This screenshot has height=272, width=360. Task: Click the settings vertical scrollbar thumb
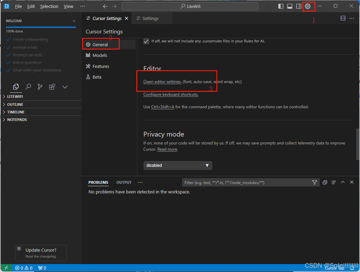pyautogui.click(x=358, y=144)
